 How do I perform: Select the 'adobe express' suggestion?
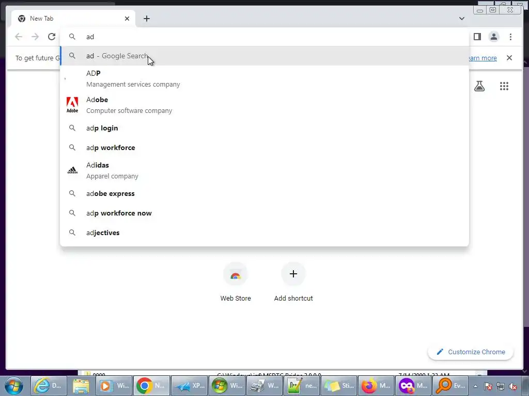coord(264,194)
